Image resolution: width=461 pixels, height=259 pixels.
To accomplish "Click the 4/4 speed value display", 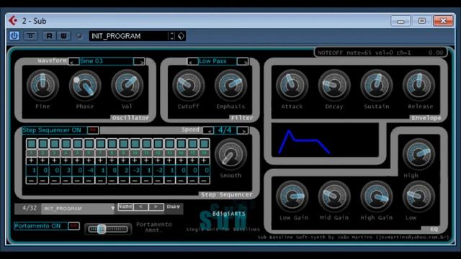I will 225,130.
